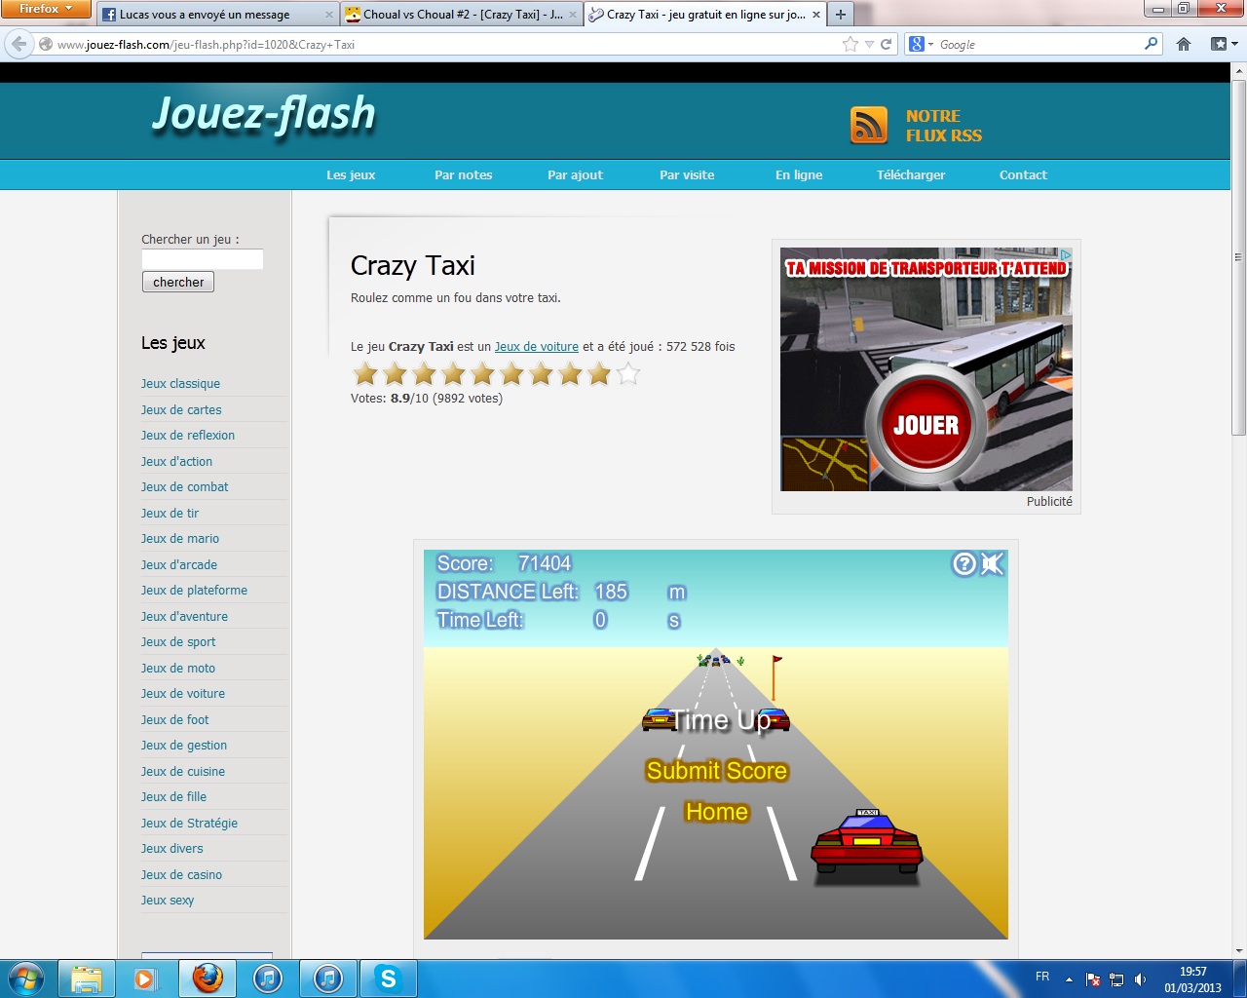Click Submit Score in the game
This screenshot has height=998, width=1247.
[716, 771]
